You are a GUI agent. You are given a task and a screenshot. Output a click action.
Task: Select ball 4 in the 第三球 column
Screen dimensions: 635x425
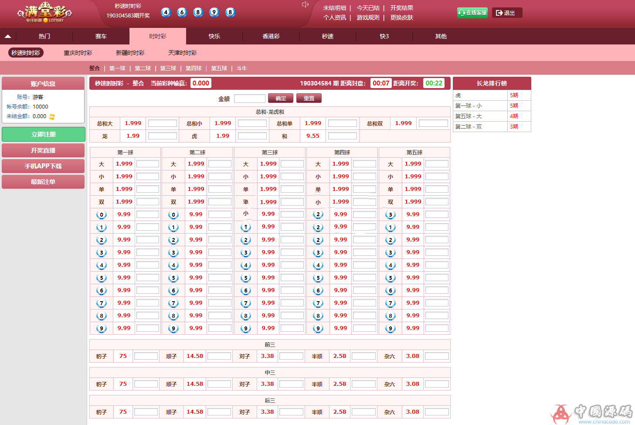point(246,265)
